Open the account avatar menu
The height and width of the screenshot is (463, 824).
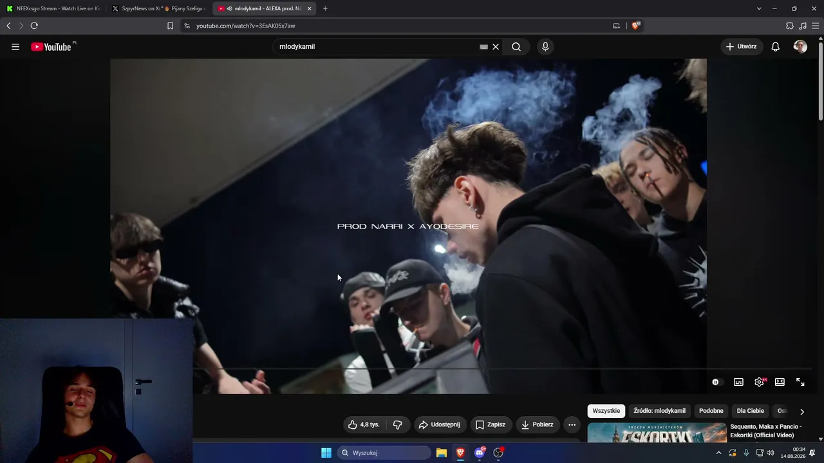pos(800,47)
